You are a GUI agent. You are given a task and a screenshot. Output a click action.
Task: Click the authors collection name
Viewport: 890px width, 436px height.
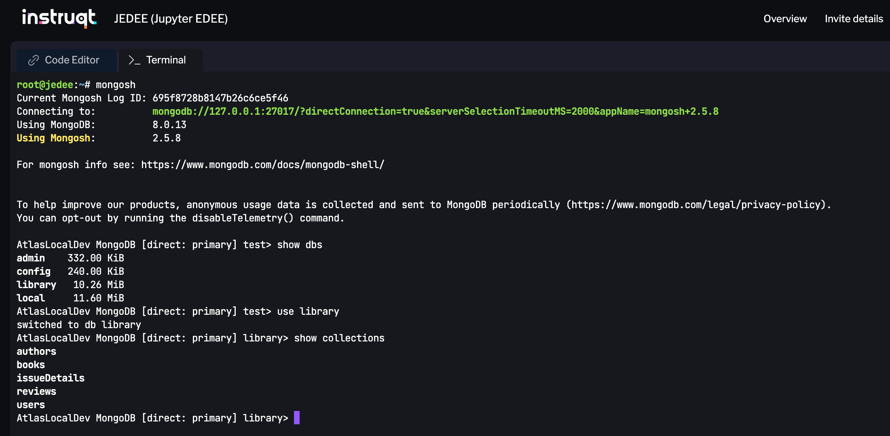[x=36, y=351]
